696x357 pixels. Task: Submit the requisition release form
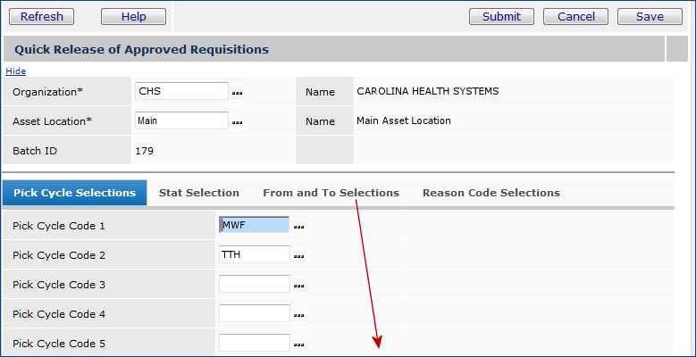pos(501,16)
